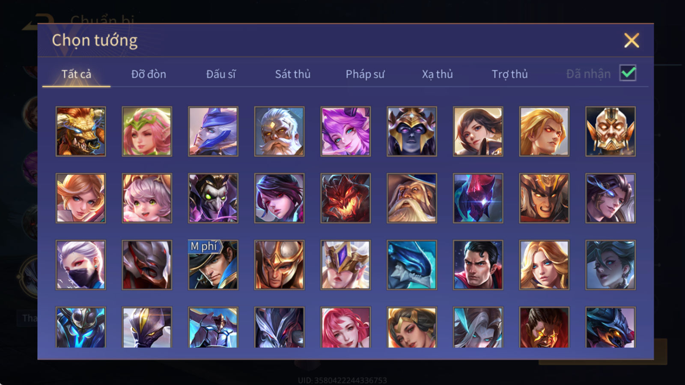The height and width of the screenshot is (385, 685).
Task: Switch to the Pháp sư tab
Action: (365, 74)
